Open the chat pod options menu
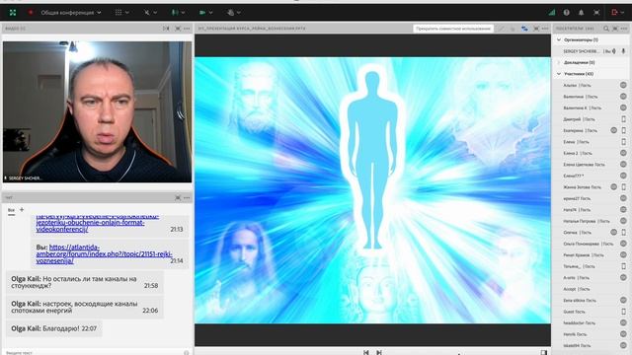 [x=187, y=197]
